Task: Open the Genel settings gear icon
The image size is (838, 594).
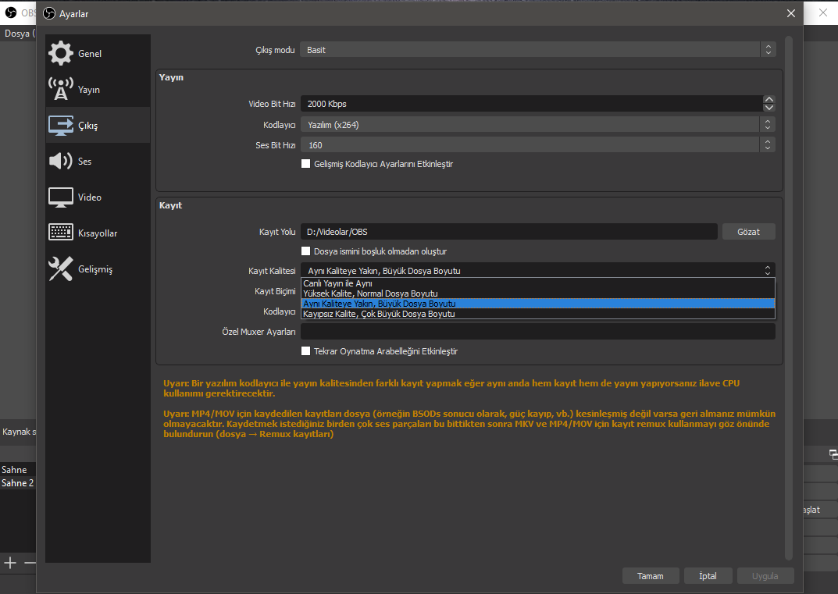Action: (60, 53)
